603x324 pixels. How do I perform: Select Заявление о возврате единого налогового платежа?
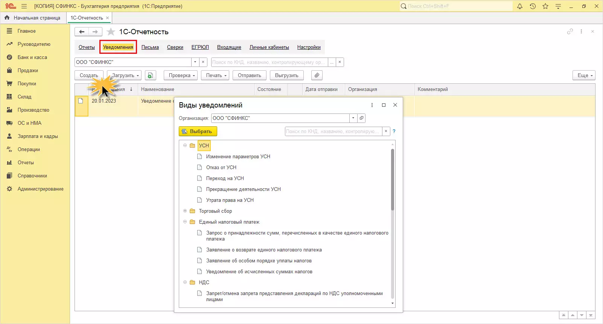tap(264, 250)
